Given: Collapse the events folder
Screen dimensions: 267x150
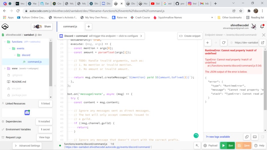Looking at the screenshot, I should 10,48.
